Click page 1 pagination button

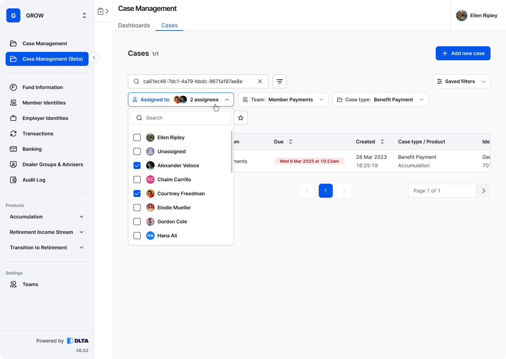tap(325, 191)
